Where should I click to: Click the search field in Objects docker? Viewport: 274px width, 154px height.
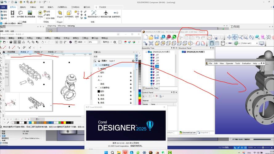114,57
